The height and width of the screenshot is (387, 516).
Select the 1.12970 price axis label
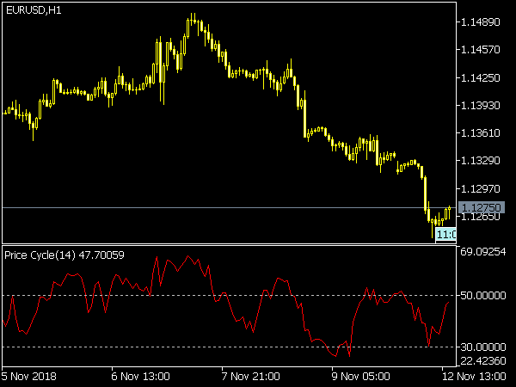pos(481,189)
